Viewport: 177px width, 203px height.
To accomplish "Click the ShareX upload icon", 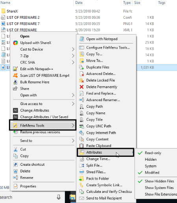I will [15, 43].
